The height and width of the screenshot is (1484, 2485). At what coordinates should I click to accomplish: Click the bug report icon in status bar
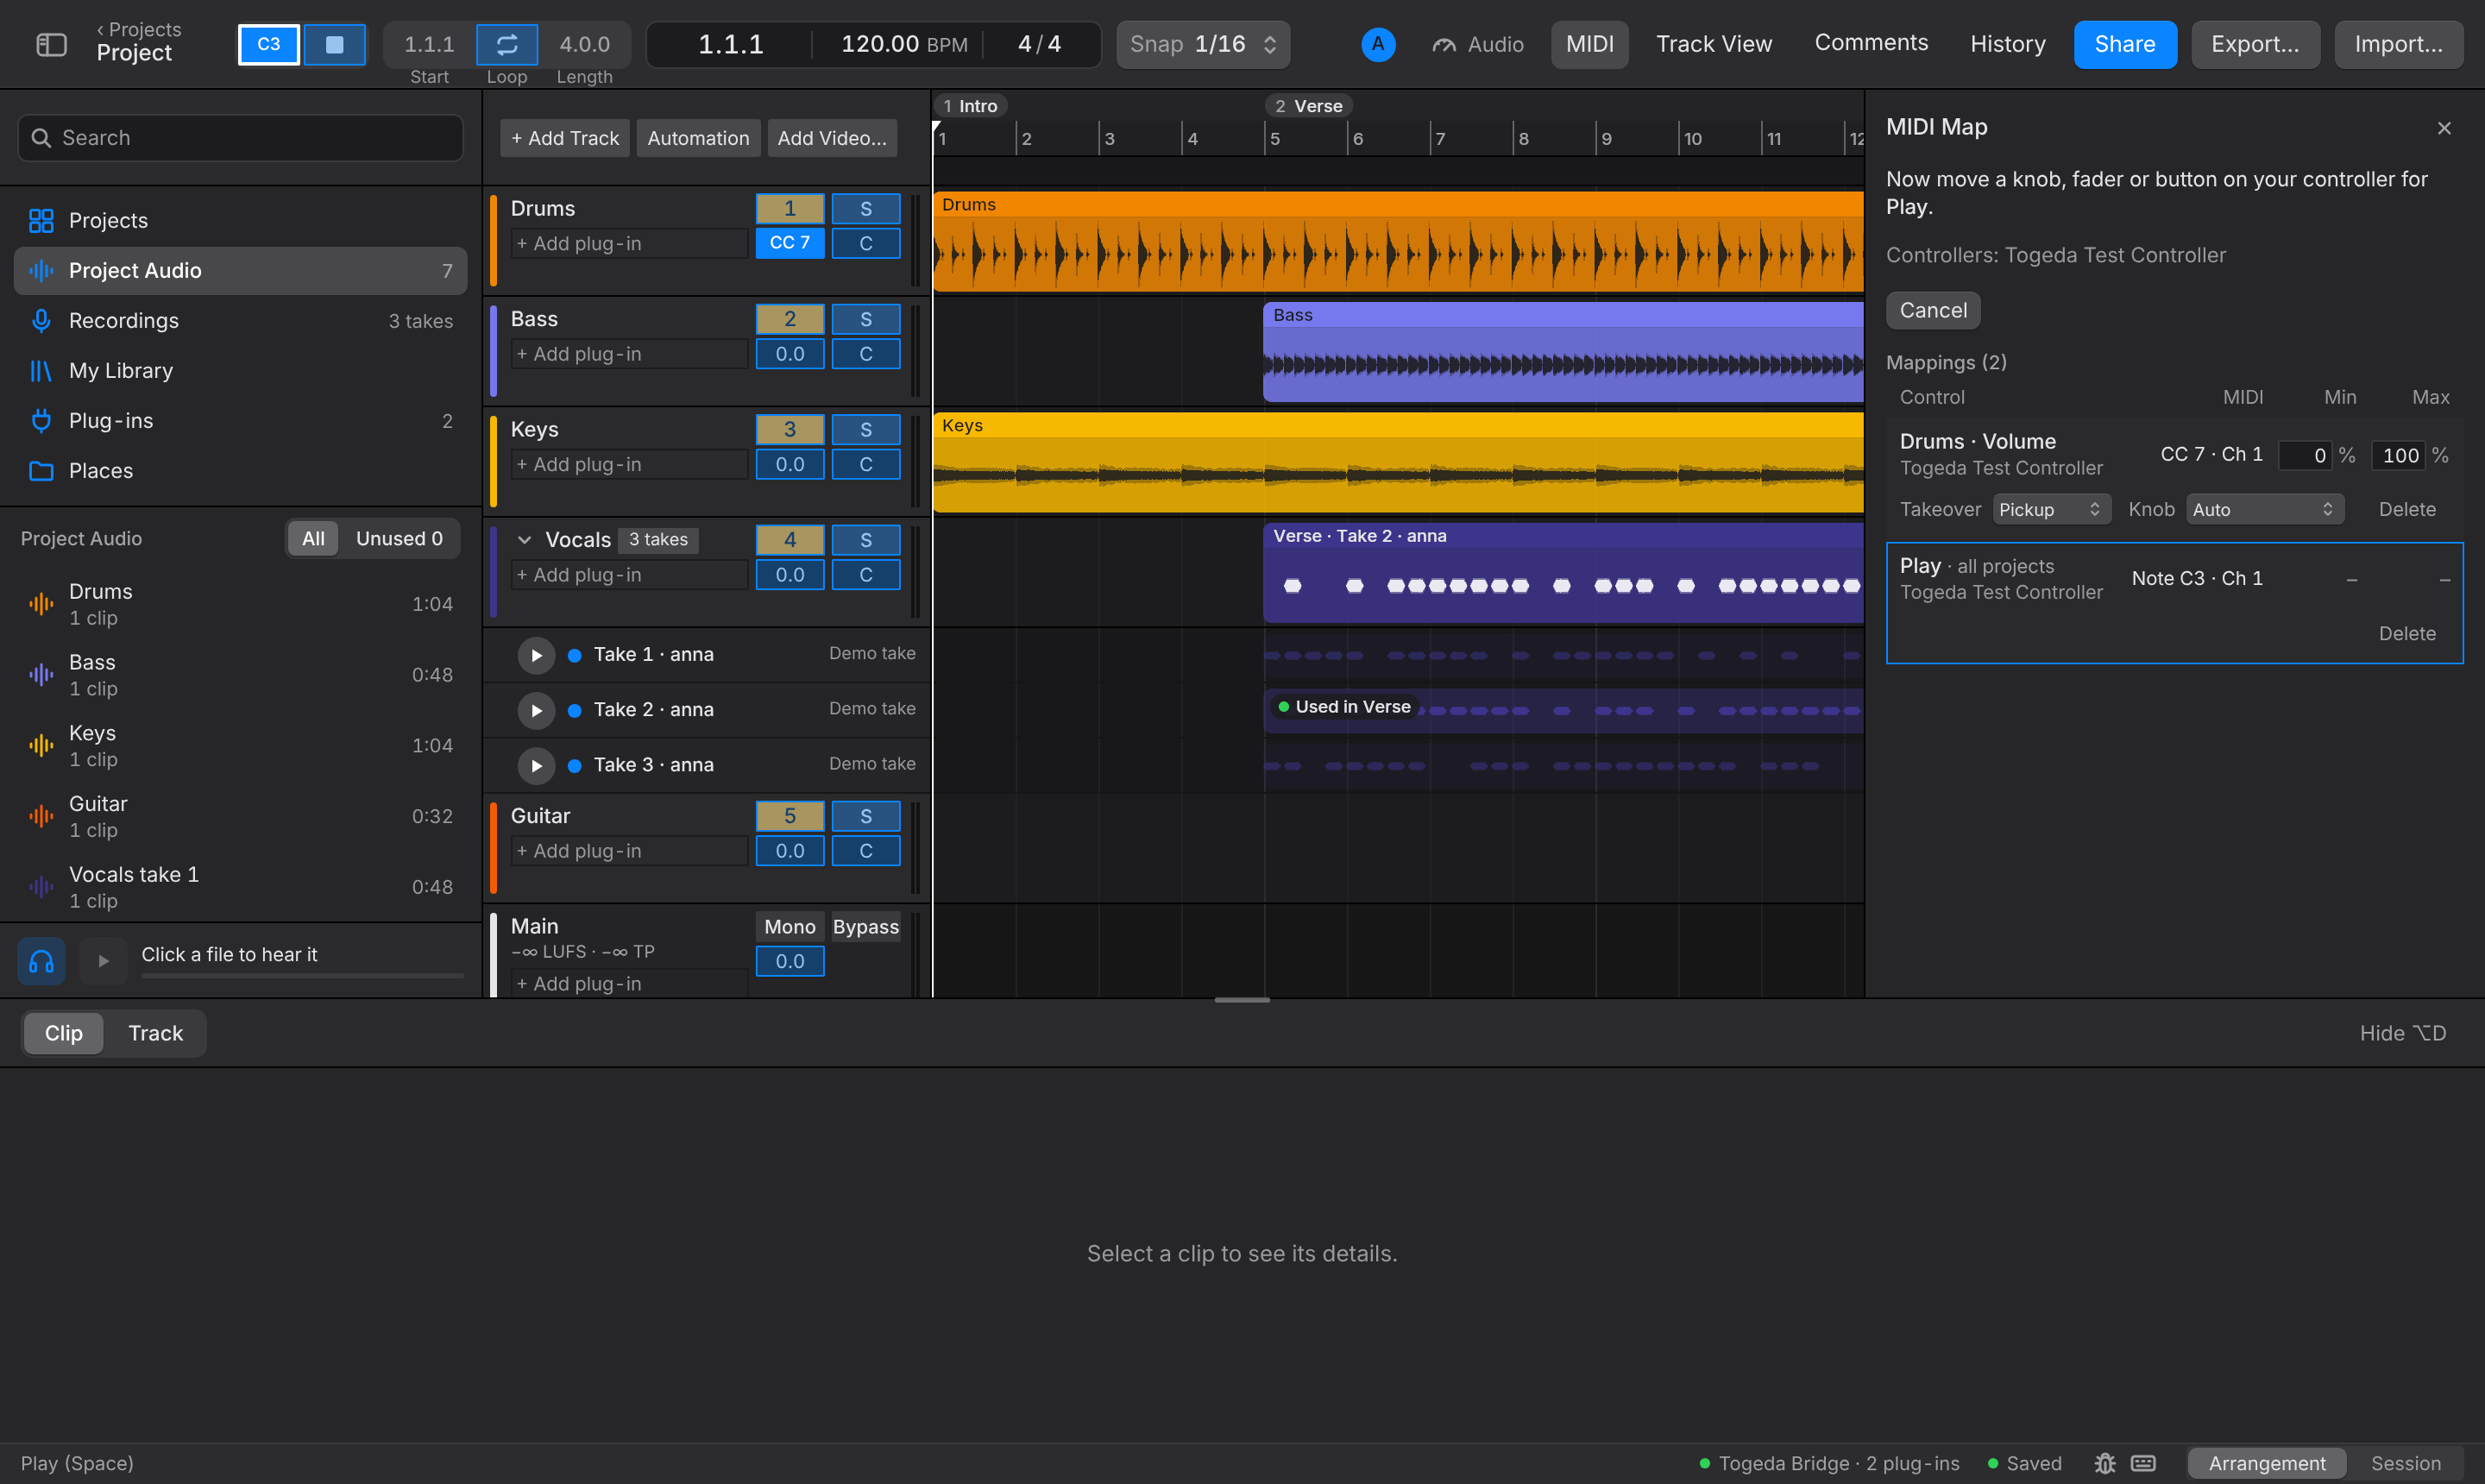point(2104,1463)
